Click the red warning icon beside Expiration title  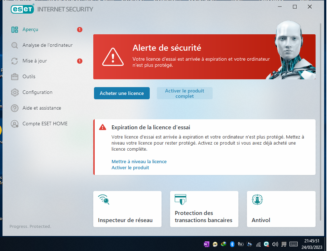click(103, 127)
